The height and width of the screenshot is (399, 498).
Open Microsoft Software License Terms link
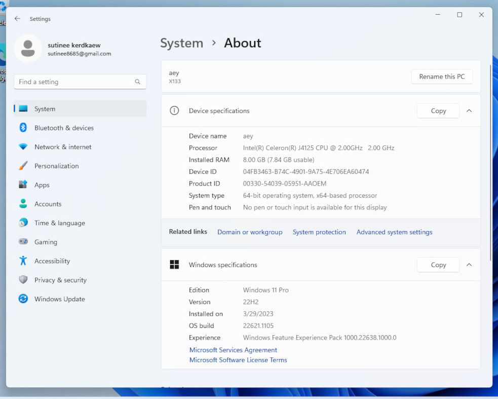point(238,360)
